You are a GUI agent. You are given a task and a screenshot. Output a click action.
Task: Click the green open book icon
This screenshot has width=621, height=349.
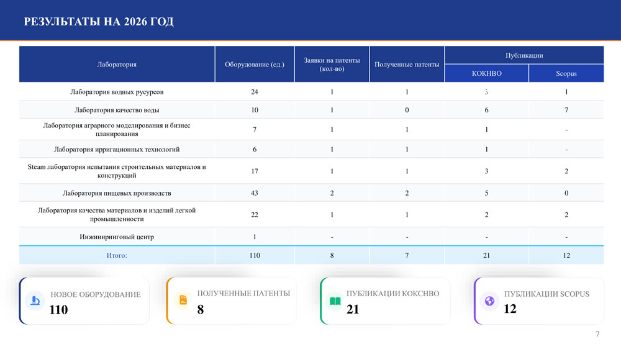[335, 301]
